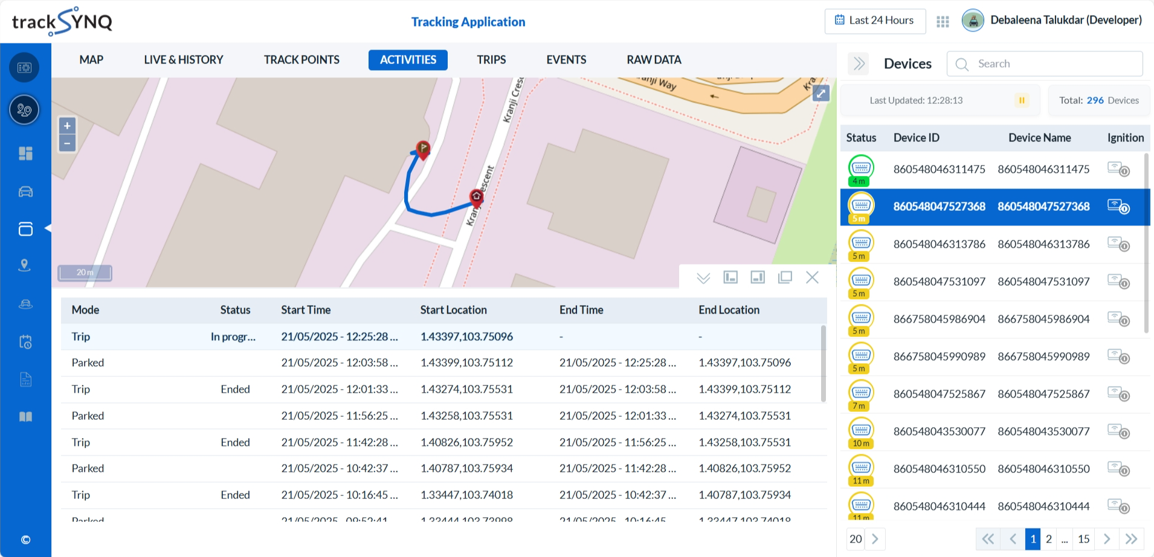Image resolution: width=1154 pixels, height=557 pixels.
Task: Open the apps grid icon near the user name
Action: [942, 21]
